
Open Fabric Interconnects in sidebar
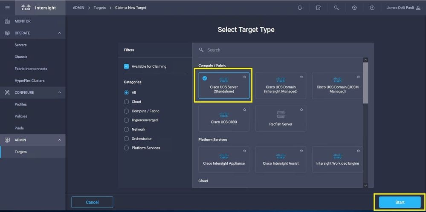(32, 69)
